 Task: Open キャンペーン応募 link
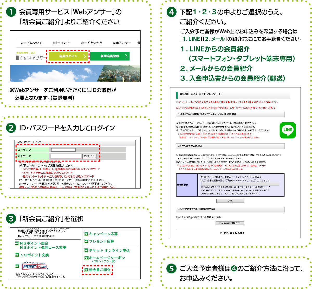coord(103,234)
